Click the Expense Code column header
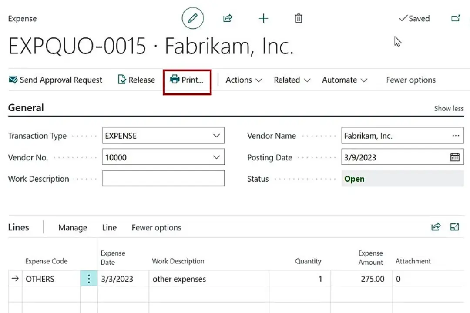Viewport: 470px width, 313px height. coord(46,261)
